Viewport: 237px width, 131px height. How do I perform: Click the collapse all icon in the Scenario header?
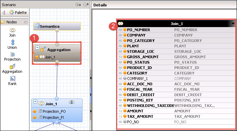(x=86, y=5)
